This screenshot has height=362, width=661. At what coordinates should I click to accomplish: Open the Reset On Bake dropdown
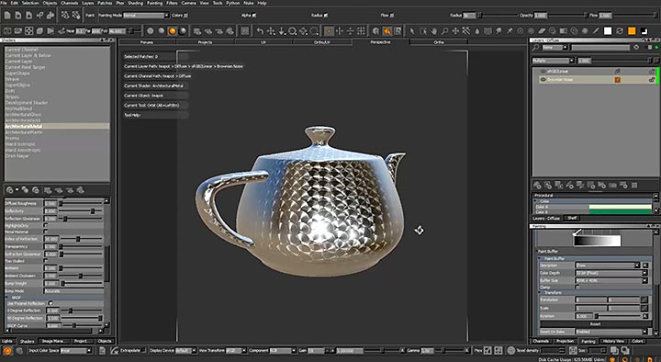tap(611, 332)
